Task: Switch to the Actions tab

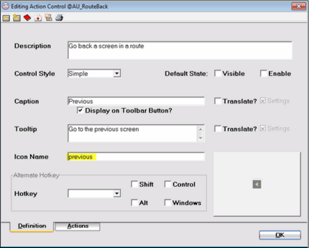Action: coord(77,226)
